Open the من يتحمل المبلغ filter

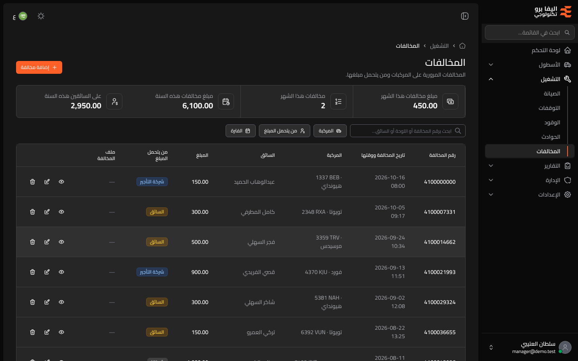click(x=285, y=131)
